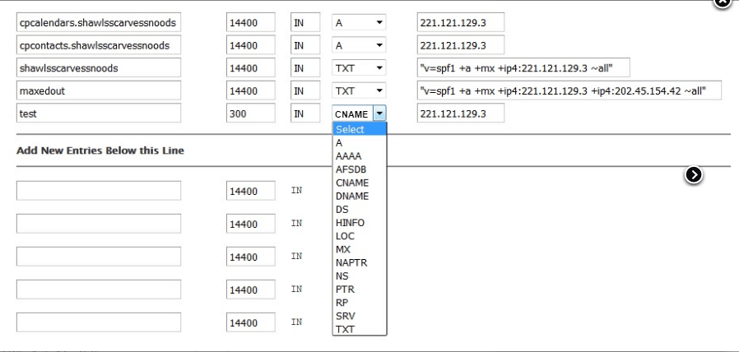Click TTL field showing 300
Image resolution: width=739 pixels, height=352 pixels.
250,113
